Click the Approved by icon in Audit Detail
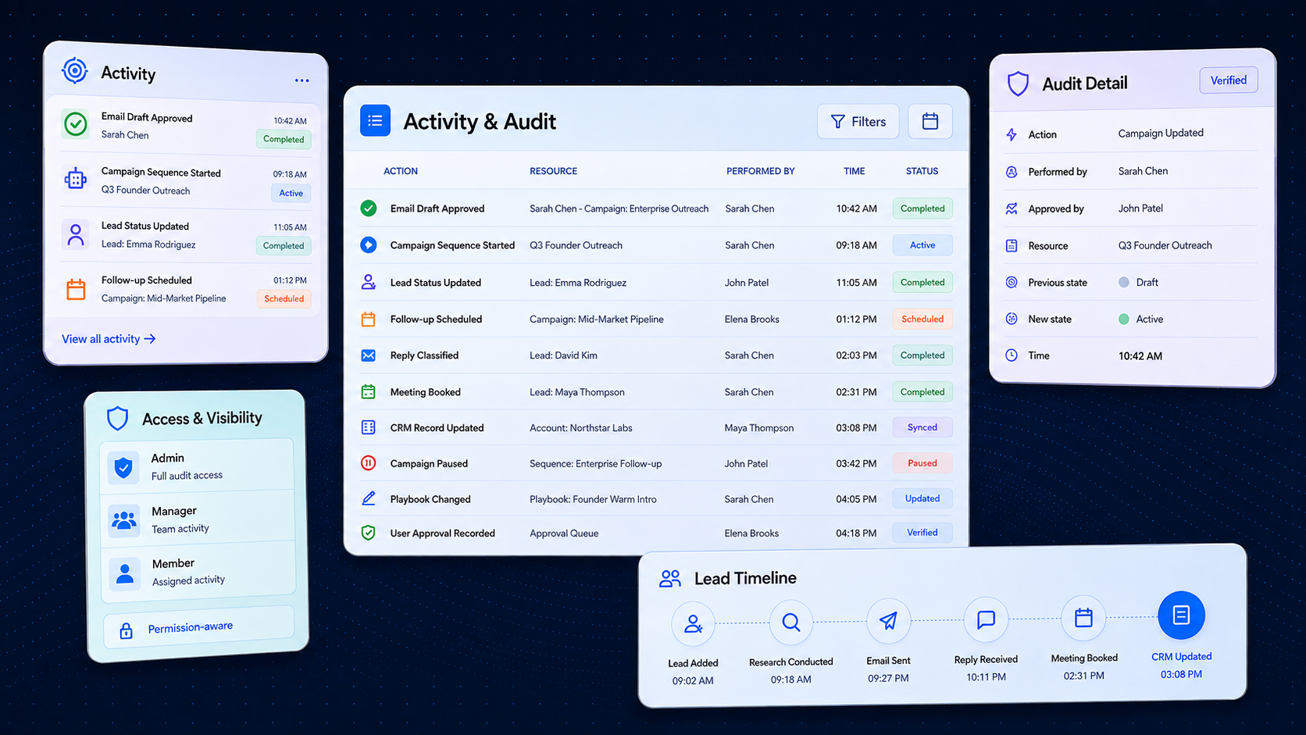 1012,209
